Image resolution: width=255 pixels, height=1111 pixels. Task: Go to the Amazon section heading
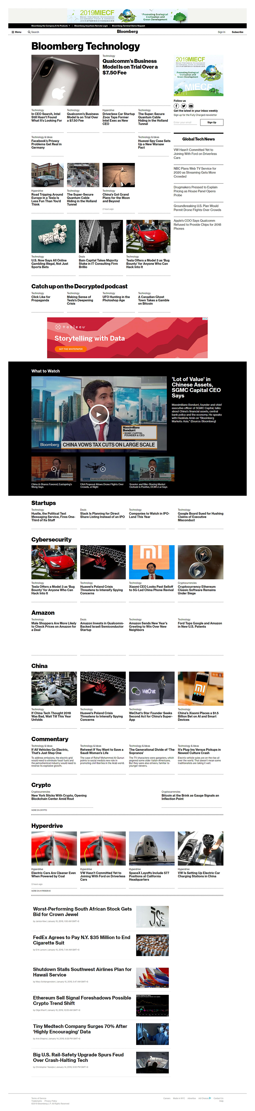43,612
